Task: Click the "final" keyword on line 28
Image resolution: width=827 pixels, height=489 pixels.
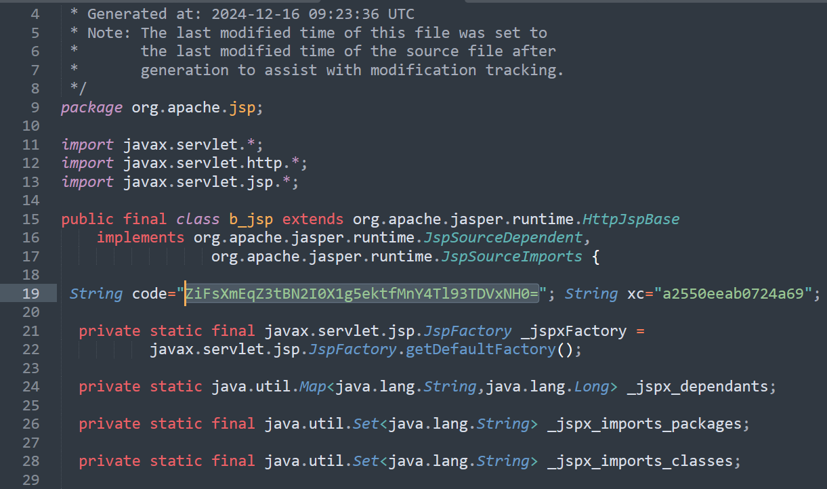Action: 234,461
